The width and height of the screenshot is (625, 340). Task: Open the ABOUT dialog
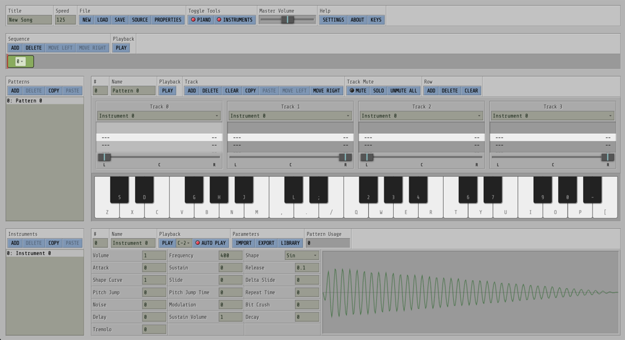click(357, 19)
